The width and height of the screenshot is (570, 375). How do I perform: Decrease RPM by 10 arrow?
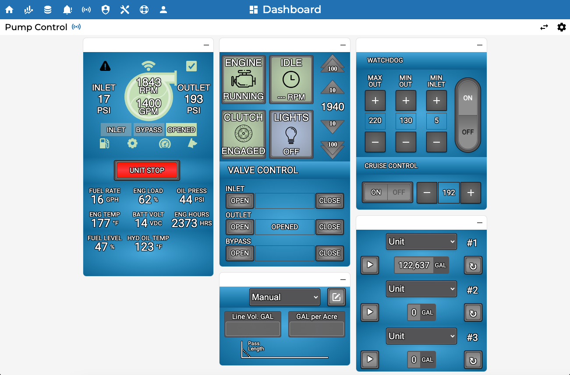coord(333,126)
